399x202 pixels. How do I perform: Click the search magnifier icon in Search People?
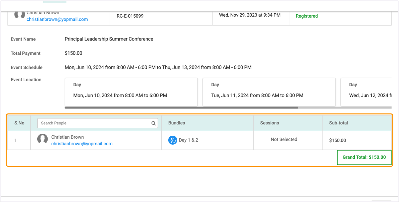tap(154, 123)
